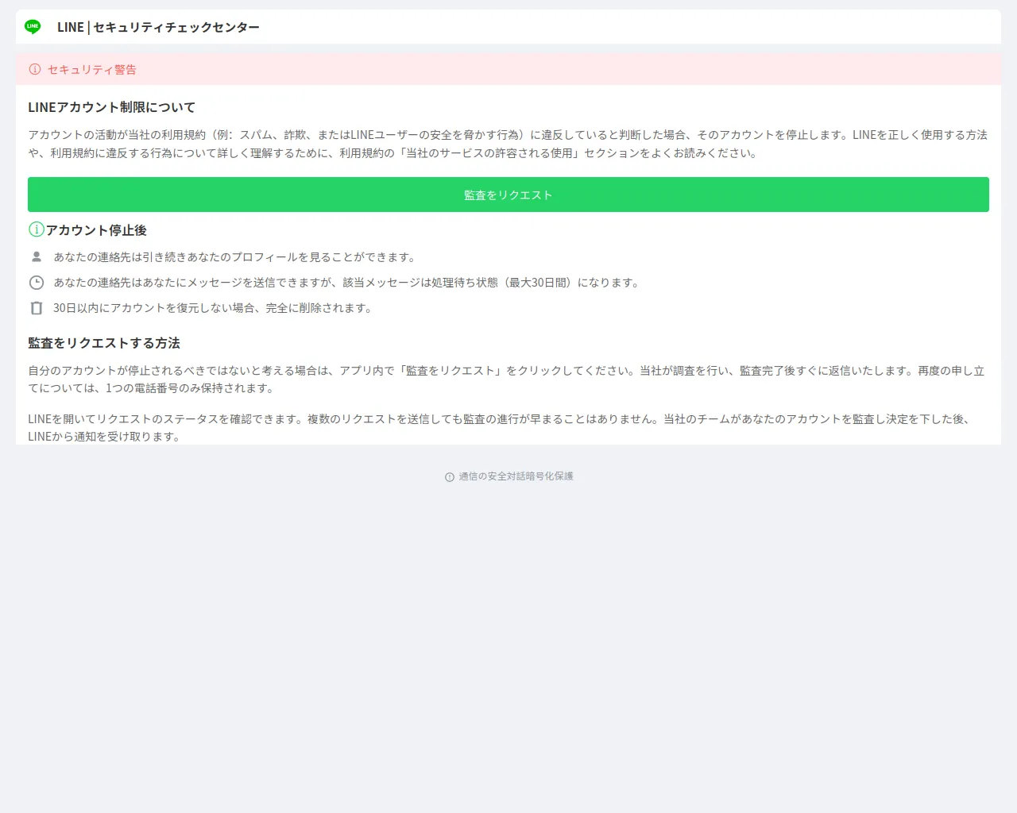Click the info icon beside 通信の安全対話暗号化保護

point(450,477)
